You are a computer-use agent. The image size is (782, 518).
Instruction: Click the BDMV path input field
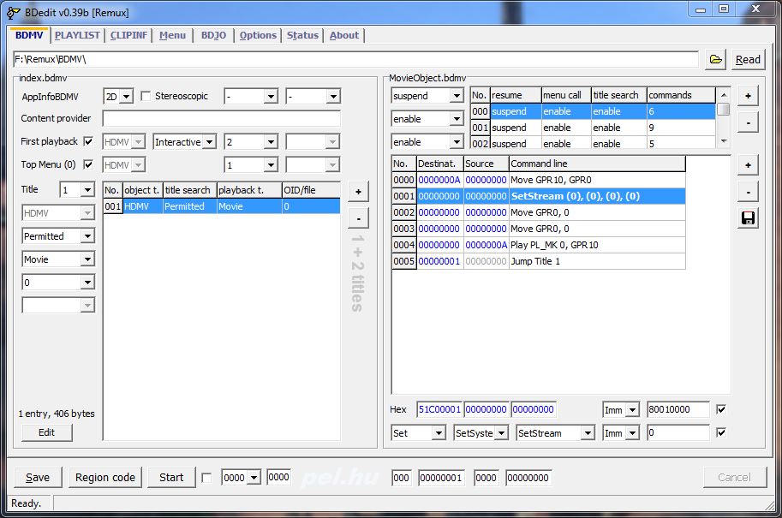(355, 59)
